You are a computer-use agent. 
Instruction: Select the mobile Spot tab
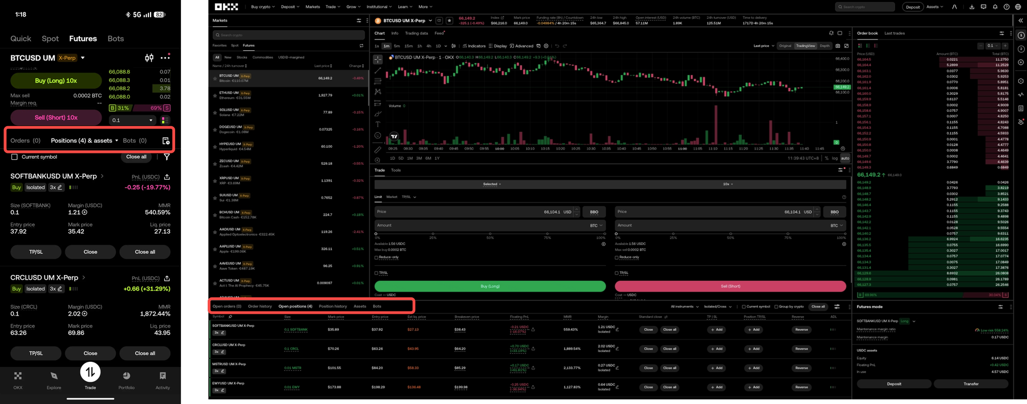coord(50,38)
